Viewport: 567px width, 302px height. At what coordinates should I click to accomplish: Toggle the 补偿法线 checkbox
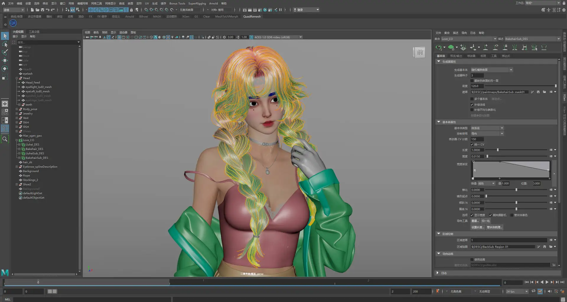tap(472, 105)
